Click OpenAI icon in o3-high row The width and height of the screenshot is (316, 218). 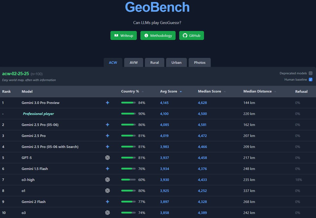[107, 180]
